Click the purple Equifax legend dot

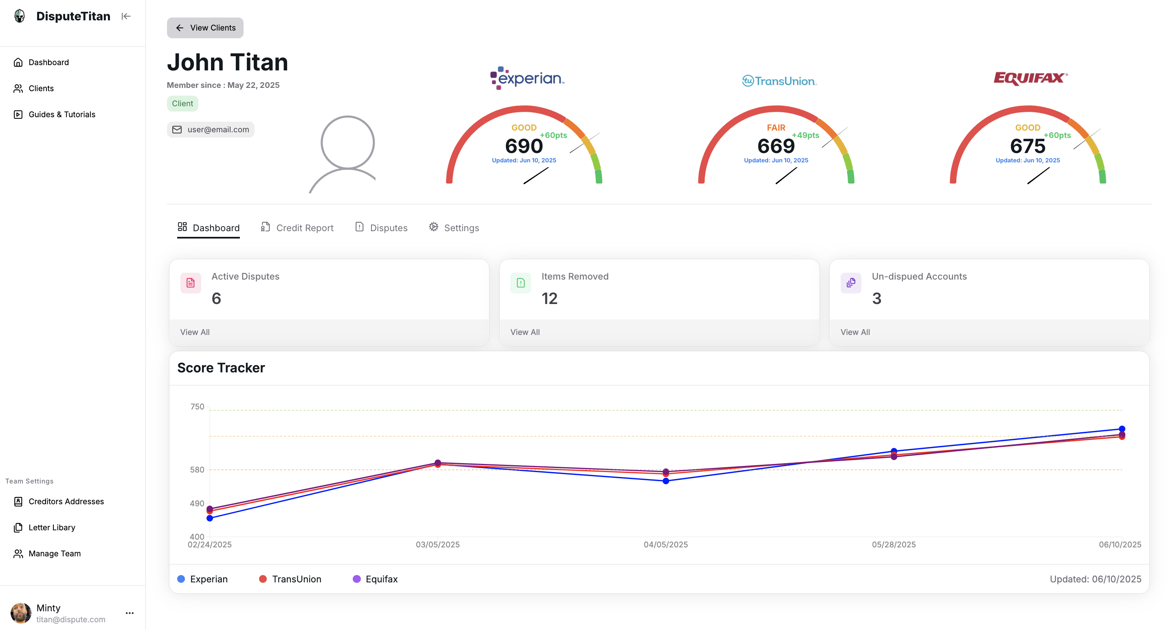pyautogui.click(x=357, y=579)
